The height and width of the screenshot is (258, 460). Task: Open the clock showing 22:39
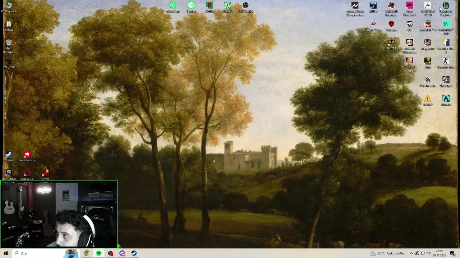tap(439, 253)
